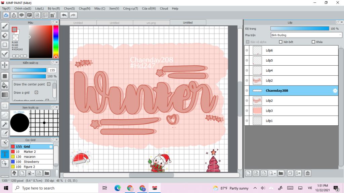Click the export share icon in toolbar

(x=14, y=15)
